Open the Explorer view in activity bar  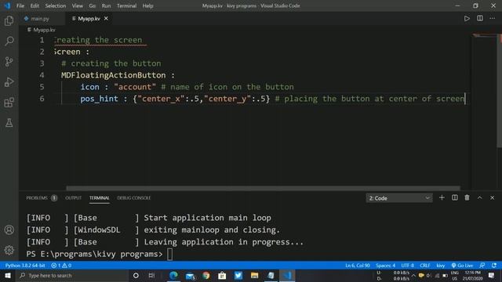click(9, 21)
